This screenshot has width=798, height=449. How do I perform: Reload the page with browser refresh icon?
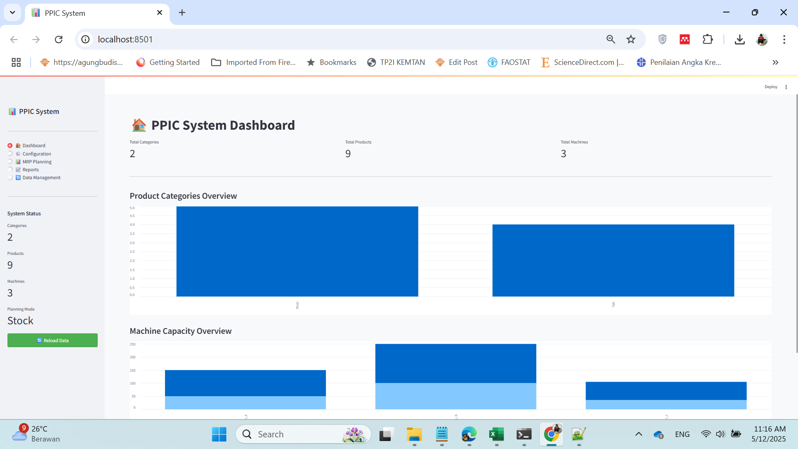59,39
